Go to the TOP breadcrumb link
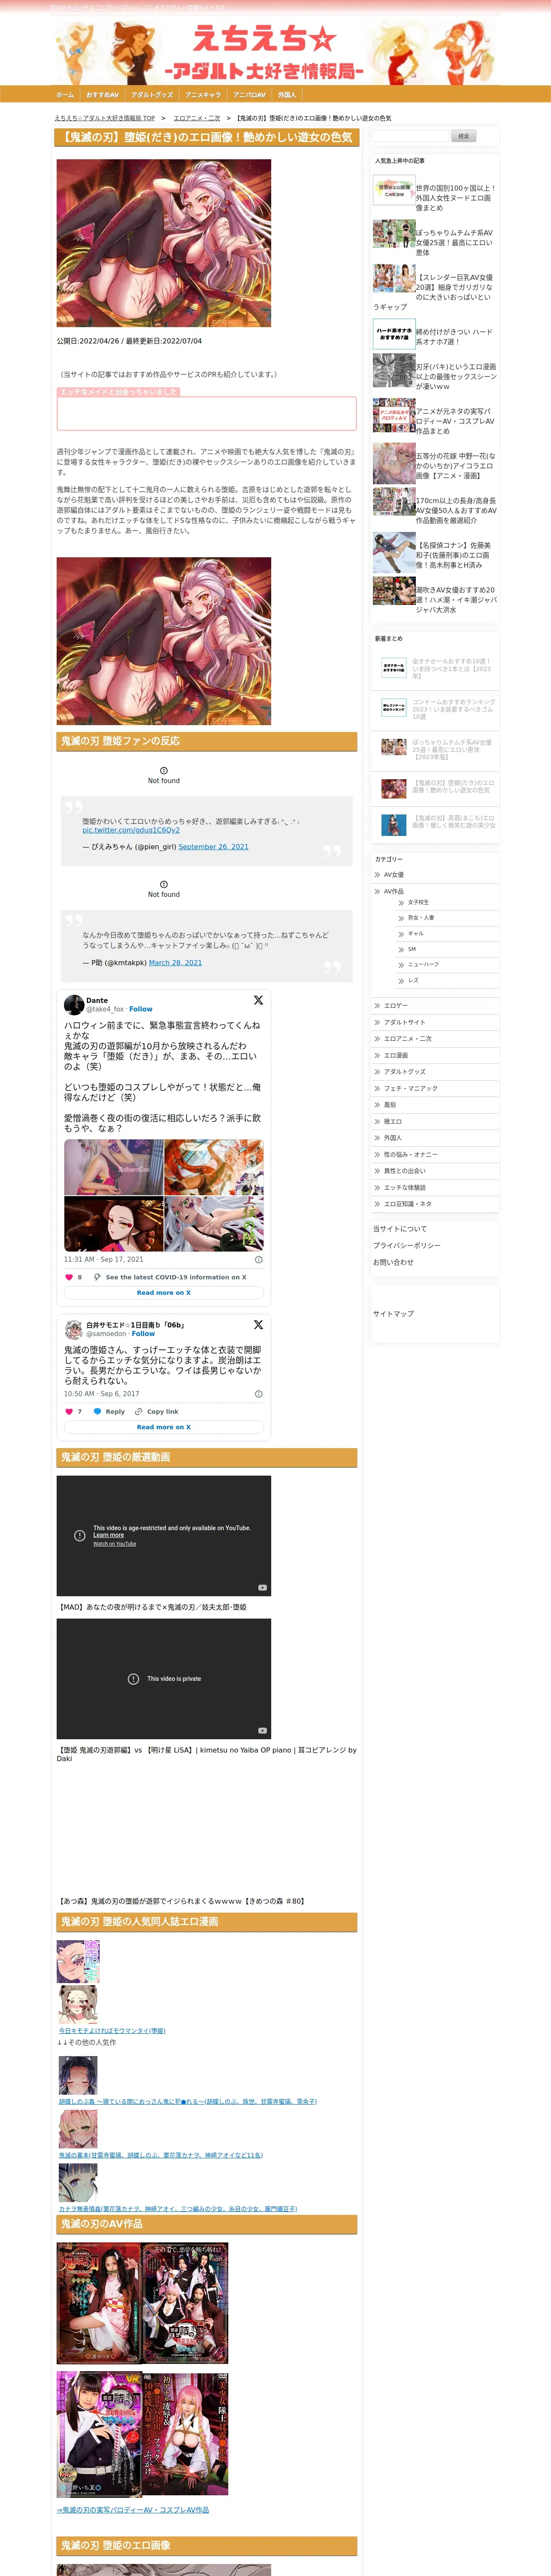This screenshot has height=2576, width=551. 105,118
